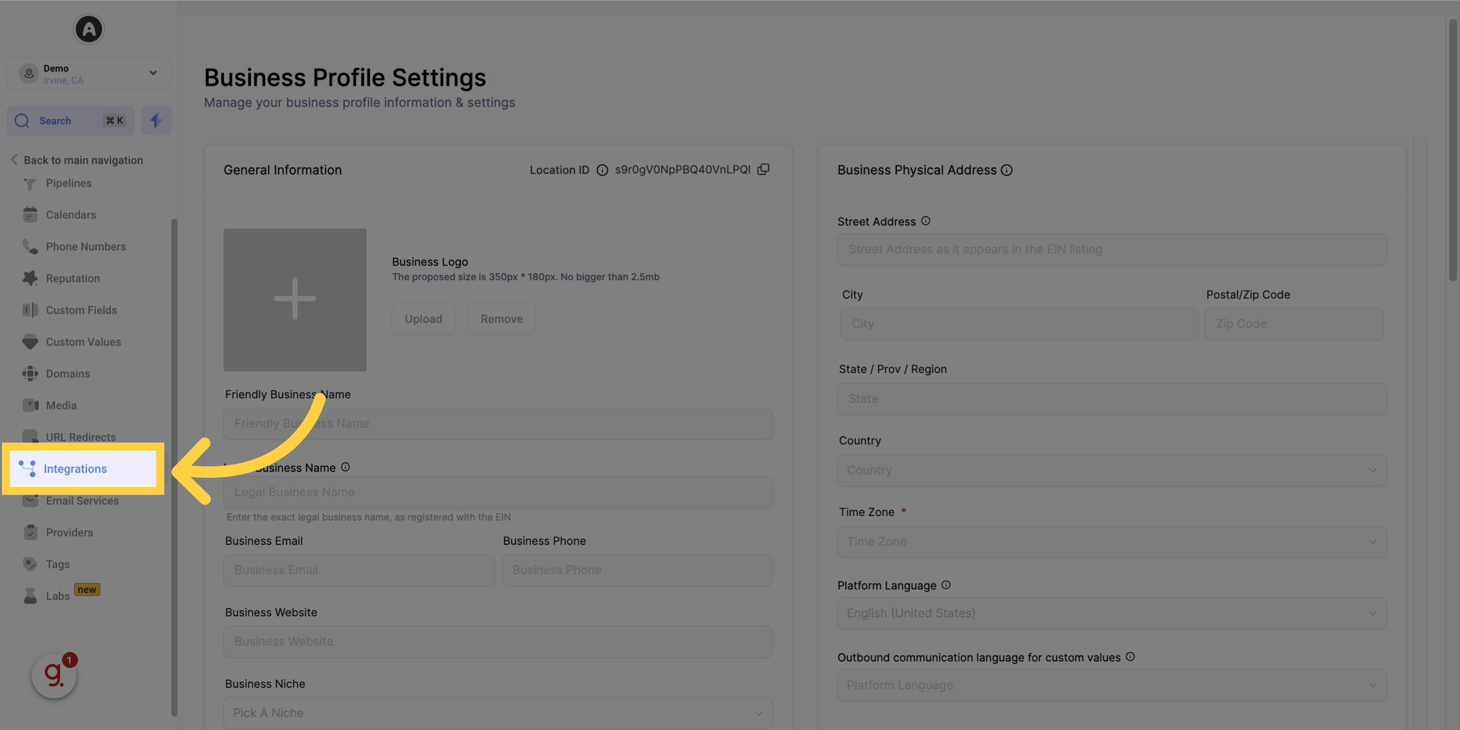The image size is (1460, 730).
Task: Open Custom Values settings
Action: tap(83, 342)
